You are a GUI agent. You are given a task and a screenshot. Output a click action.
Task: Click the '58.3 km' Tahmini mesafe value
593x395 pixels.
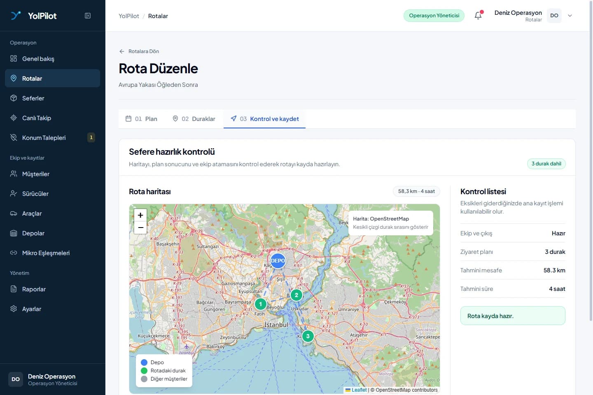click(554, 270)
